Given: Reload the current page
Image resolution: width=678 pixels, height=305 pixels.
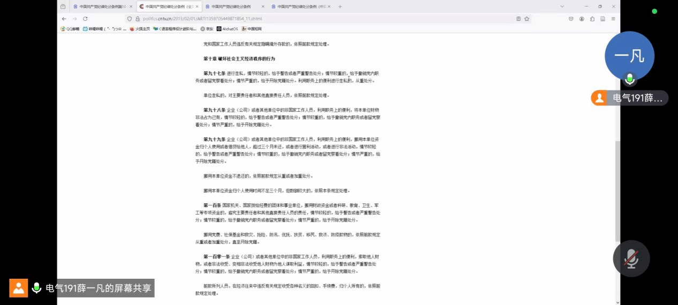Looking at the screenshot, I should (85, 18).
